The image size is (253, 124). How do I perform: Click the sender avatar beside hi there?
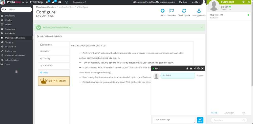156,76
